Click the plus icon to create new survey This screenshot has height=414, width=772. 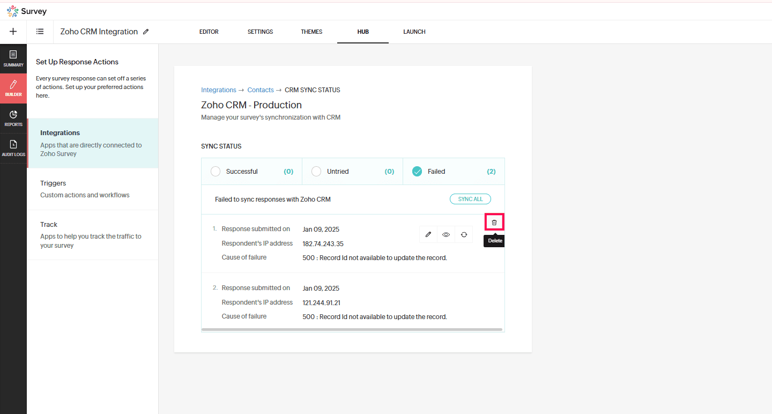tap(13, 32)
